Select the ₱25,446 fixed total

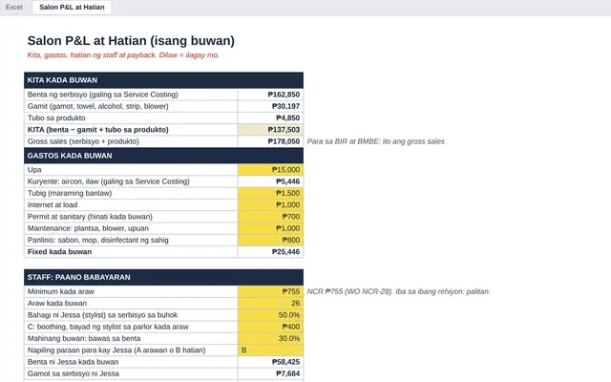(x=270, y=251)
